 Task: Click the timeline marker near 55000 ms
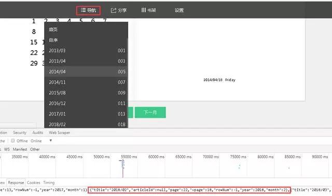click(x=123, y=164)
